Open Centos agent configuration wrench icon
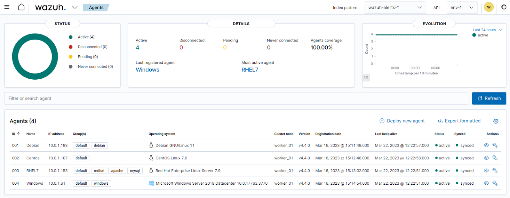 click(495, 158)
